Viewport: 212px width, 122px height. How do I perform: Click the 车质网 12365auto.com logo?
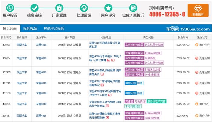188,29
